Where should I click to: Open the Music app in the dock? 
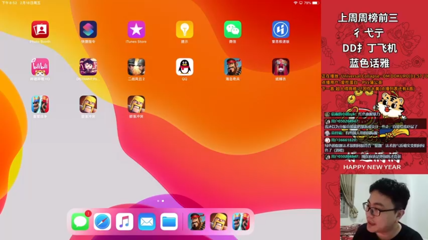125,221
